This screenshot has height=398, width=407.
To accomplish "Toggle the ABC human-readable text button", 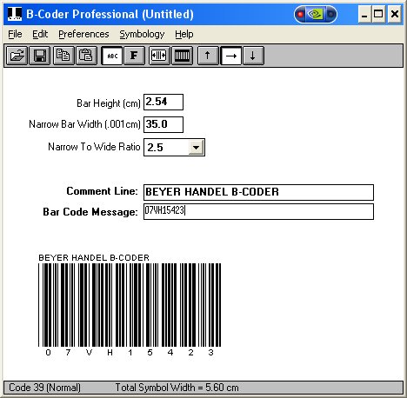I will coord(112,56).
